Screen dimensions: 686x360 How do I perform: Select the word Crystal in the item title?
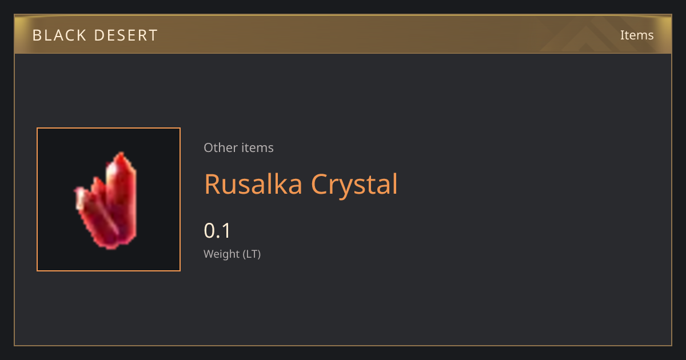[x=354, y=184]
